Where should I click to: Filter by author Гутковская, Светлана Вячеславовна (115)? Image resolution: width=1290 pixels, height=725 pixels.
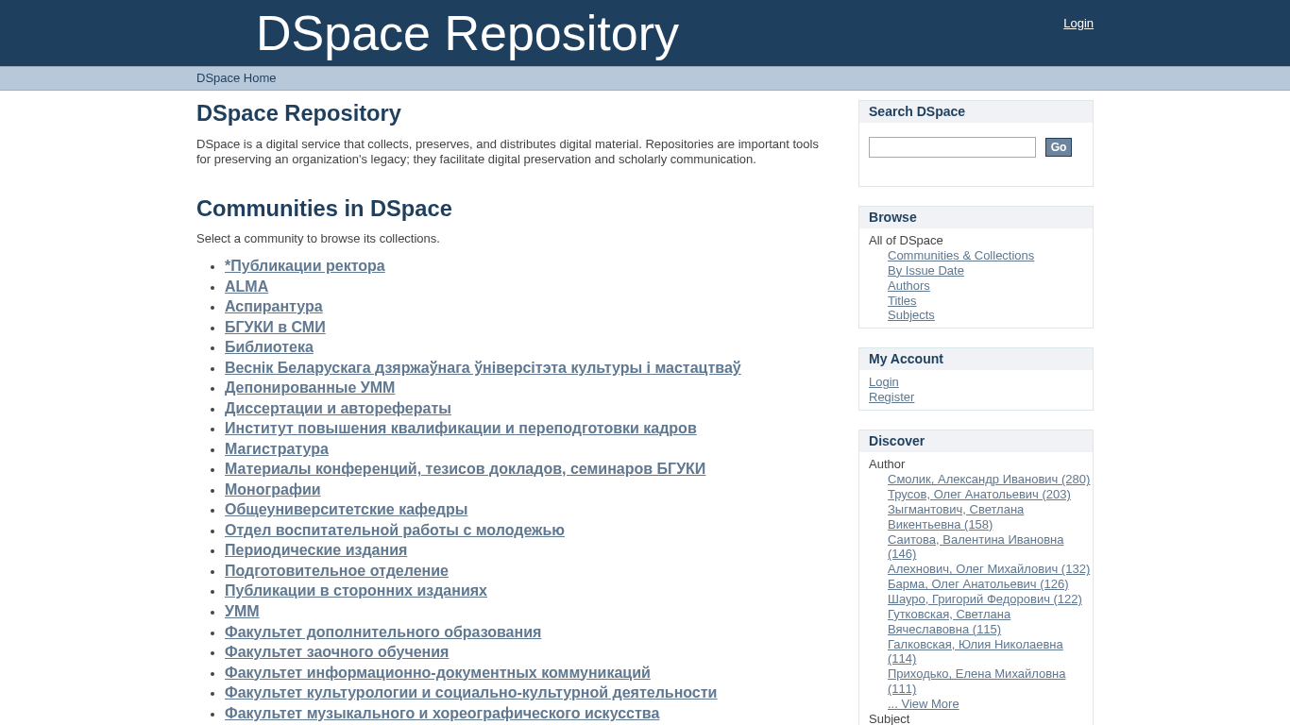click(x=949, y=622)
